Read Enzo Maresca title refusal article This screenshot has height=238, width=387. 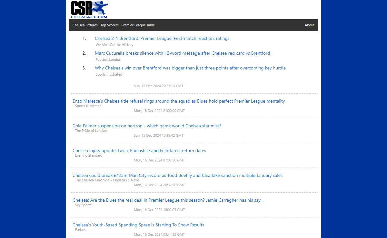(179, 101)
